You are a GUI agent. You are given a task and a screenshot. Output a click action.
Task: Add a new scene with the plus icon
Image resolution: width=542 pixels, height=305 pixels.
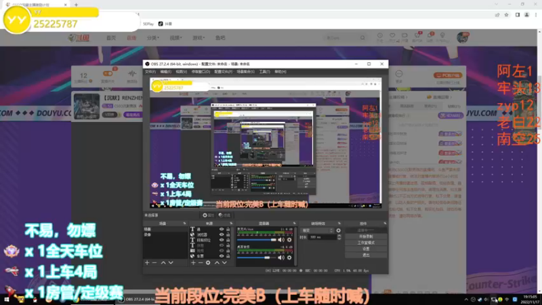click(147, 263)
